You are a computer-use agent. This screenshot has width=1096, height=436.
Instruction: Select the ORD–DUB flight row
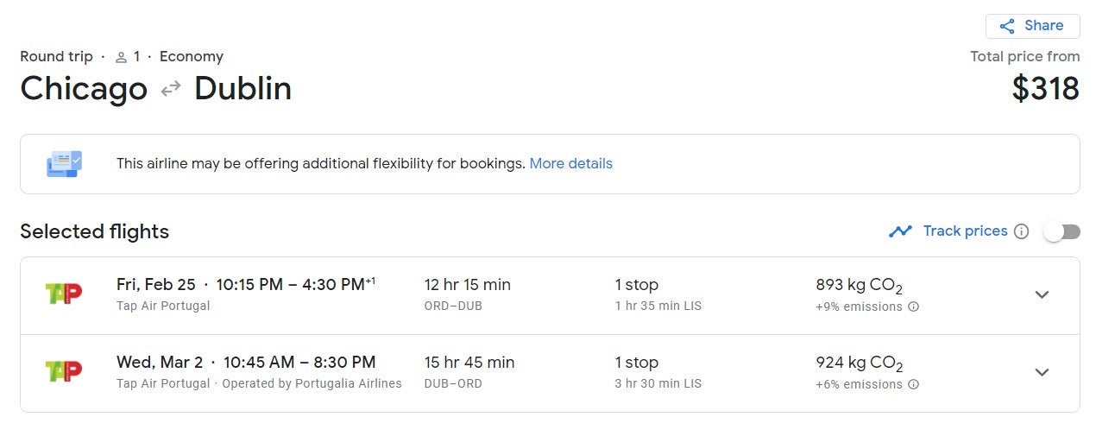click(550, 295)
